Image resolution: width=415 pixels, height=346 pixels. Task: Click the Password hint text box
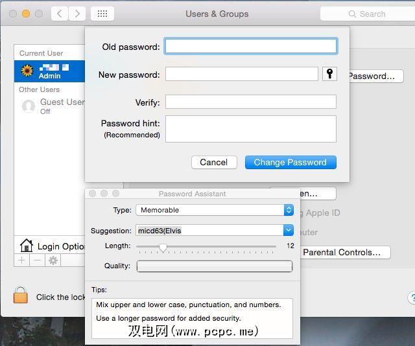point(251,129)
